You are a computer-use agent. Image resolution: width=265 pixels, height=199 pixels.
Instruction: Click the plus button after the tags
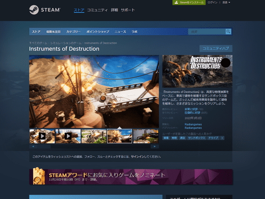(222, 138)
